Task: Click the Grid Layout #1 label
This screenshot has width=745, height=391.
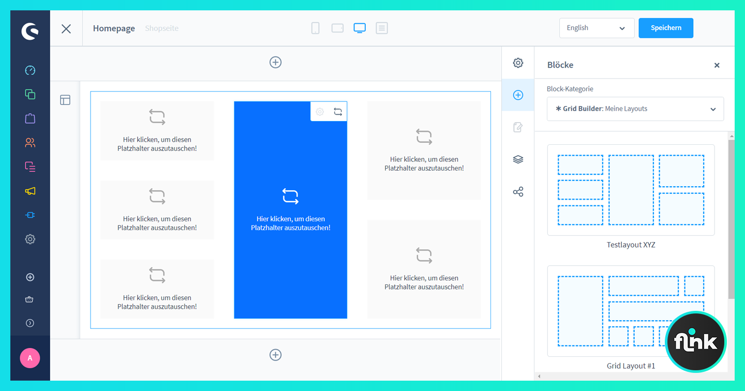Action: click(631, 366)
